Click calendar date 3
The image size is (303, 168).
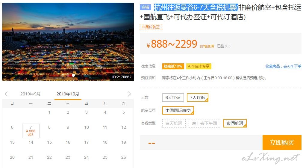pyautogui.click(x=86, y=112)
